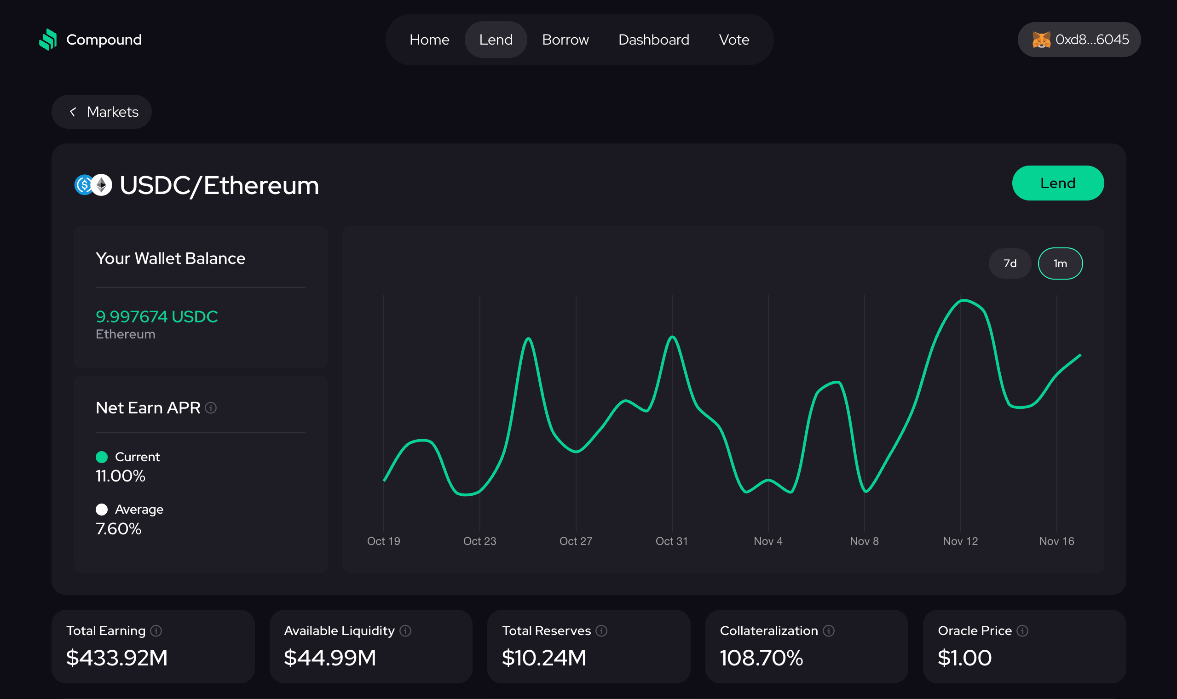
Task: Toggle the Average APR legend indicator
Action: point(102,509)
